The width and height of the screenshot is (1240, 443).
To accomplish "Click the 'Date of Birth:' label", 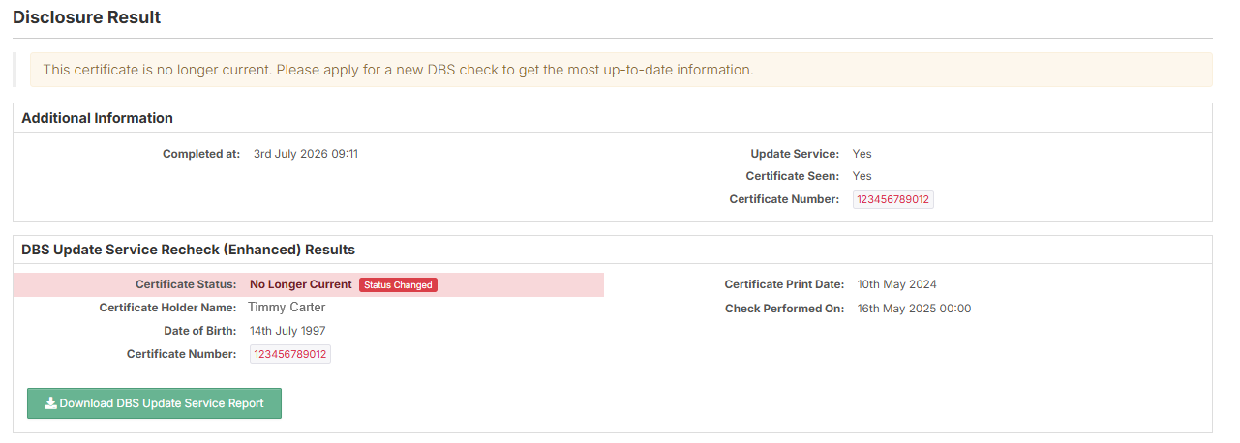I will (200, 331).
